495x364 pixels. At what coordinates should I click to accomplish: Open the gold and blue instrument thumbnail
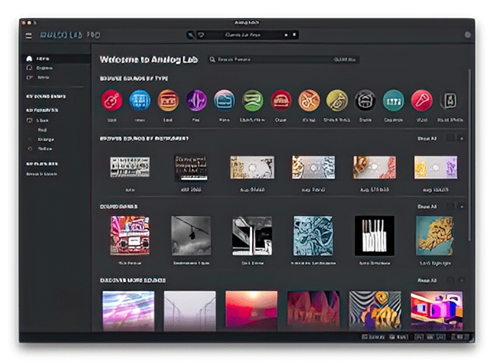[x=313, y=167]
